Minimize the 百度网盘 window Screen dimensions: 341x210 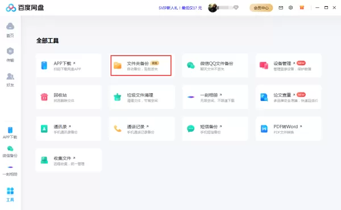coord(317,7)
